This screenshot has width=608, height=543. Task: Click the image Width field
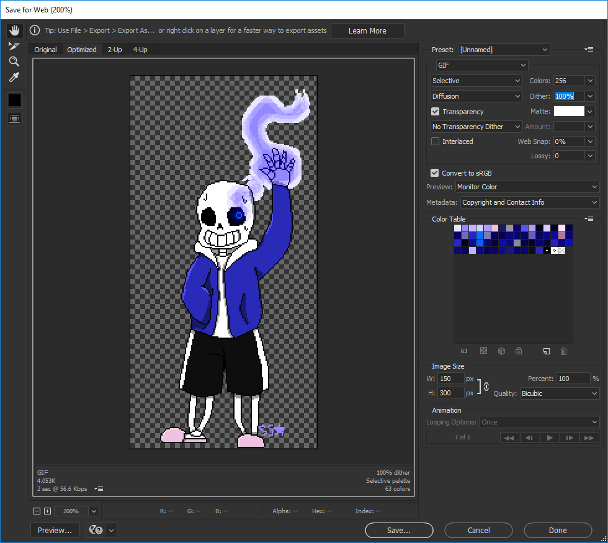point(450,379)
